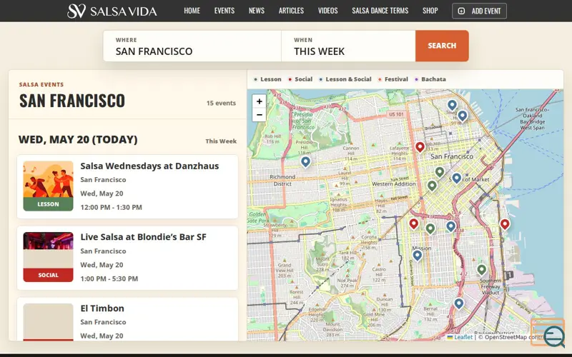572x357 pixels.
Task: Click the green marker right of Western Addition label
Action: tap(432, 186)
